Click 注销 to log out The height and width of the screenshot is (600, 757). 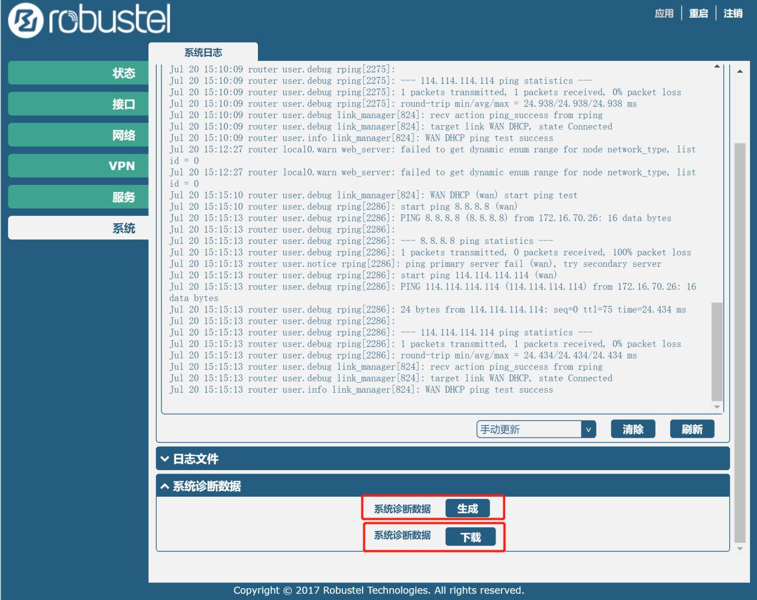733,13
